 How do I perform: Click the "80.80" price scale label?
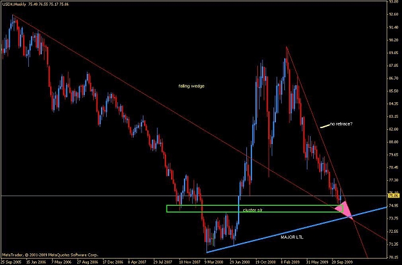(x=394, y=142)
